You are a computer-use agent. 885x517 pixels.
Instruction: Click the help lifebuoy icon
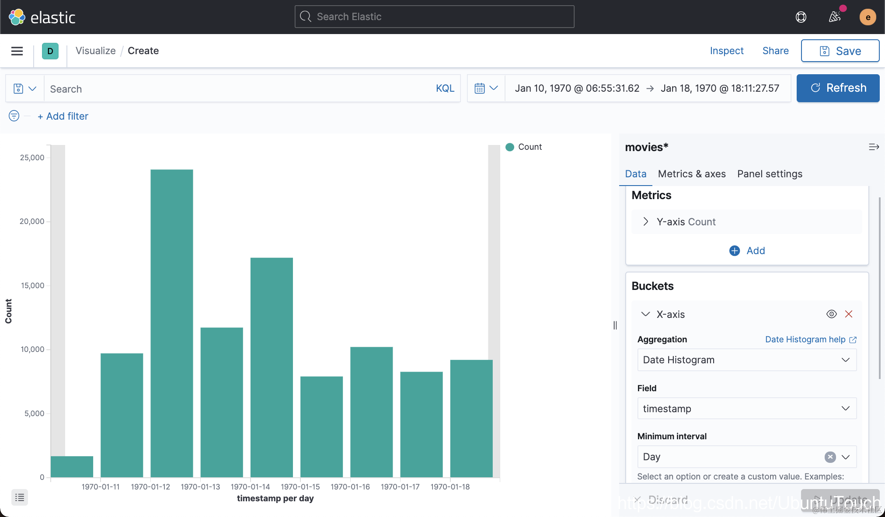[801, 17]
